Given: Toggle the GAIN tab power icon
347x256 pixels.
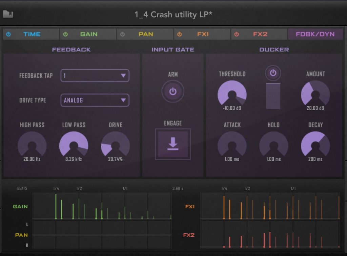Looking at the screenshot, I should coord(65,34).
